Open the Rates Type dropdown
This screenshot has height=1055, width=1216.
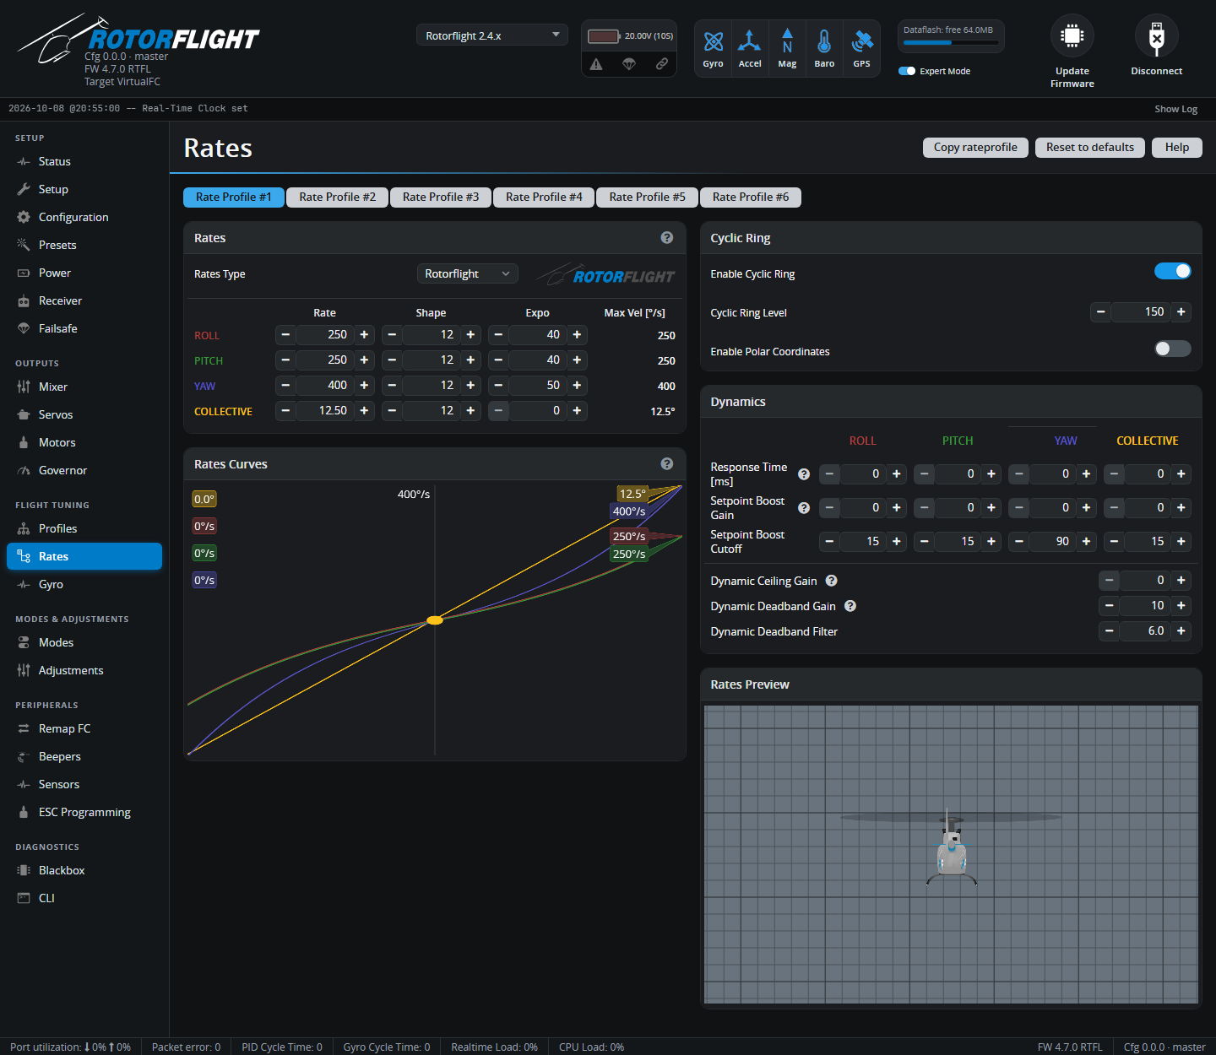click(468, 273)
